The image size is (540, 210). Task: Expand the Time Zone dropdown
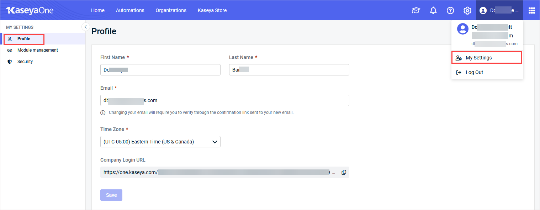tap(160, 142)
